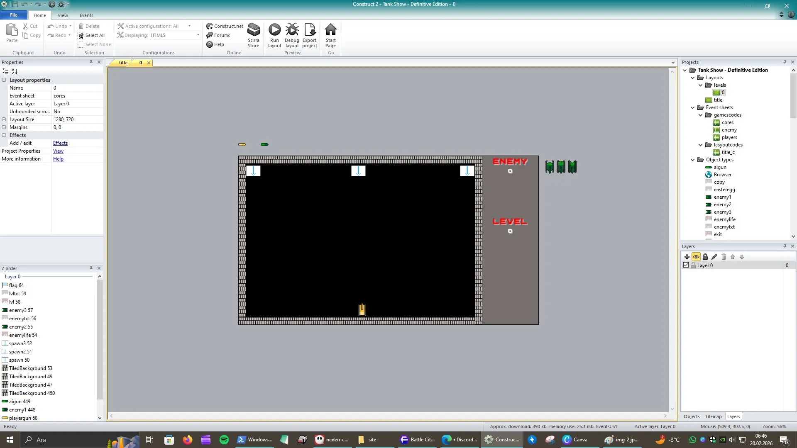Switch to the title layout tab
Viewport: 797px width, 448px height.
tap(123, 63)
